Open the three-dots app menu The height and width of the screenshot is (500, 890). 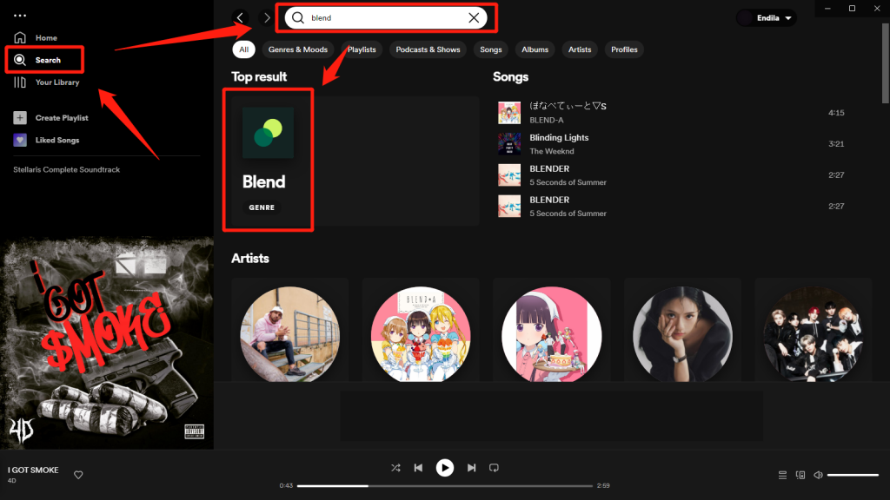pyautogui.click(x=20, y=16)
